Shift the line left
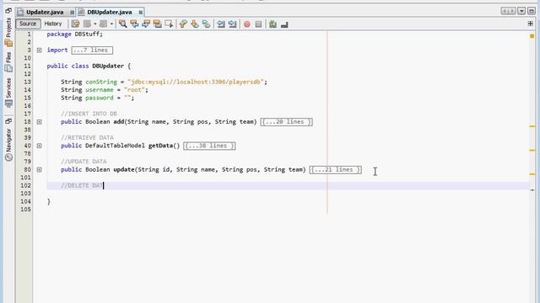Image resolution: width=540 pixels, height=303 pixels. [221, 24]
